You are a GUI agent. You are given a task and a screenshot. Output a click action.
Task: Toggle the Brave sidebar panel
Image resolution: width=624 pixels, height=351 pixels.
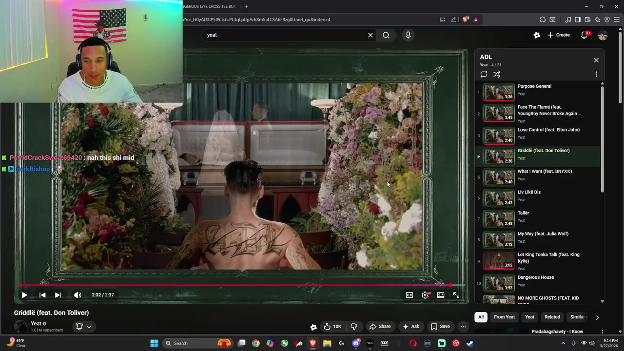(x=578, y=19)
